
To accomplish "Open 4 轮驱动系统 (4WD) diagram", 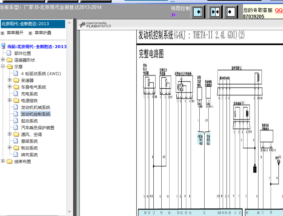I will point(41,74).
